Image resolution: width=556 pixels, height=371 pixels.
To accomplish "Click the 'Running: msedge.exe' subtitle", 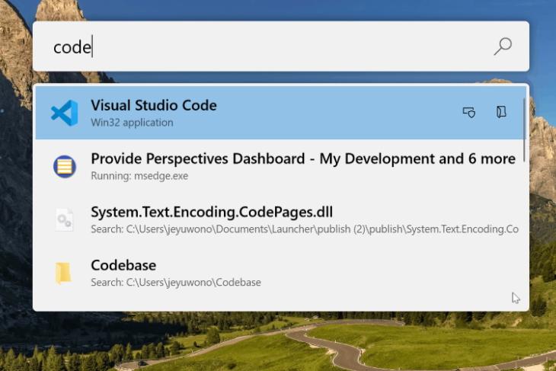I will pyautogui.click(x=139, y=176).
